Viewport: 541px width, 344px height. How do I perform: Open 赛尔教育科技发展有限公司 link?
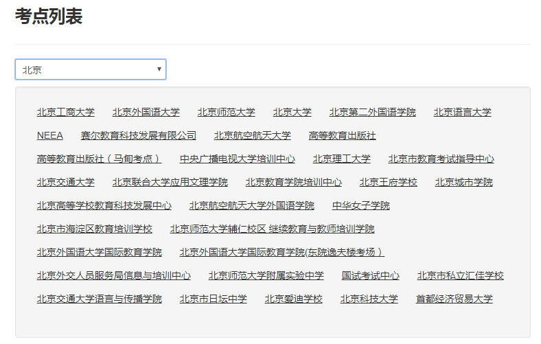pos(139,135)
